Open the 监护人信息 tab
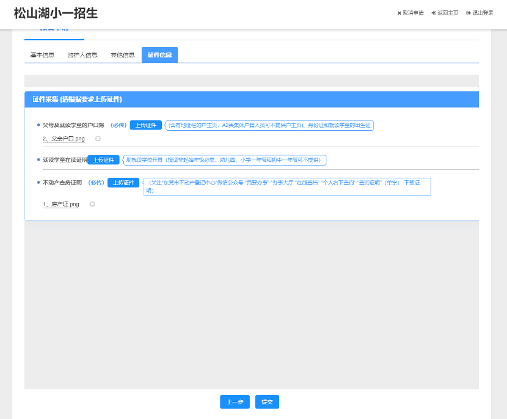Viewport: 507px width, 419px height. click(x=82, y=55)
